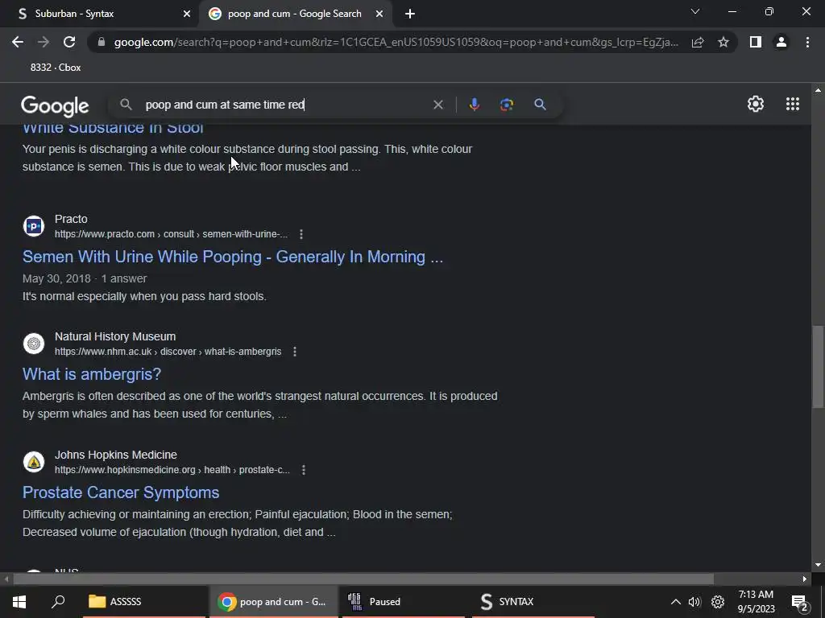
Task: Click the Chrome taskbar button
Action: [x=274, y=602]
